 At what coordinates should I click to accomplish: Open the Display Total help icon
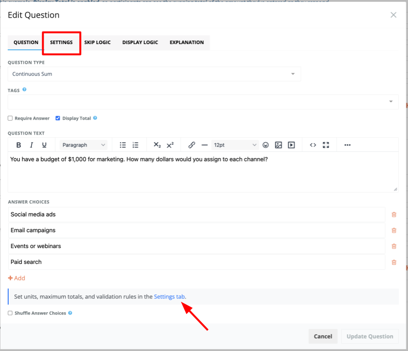tap(95, 118)
